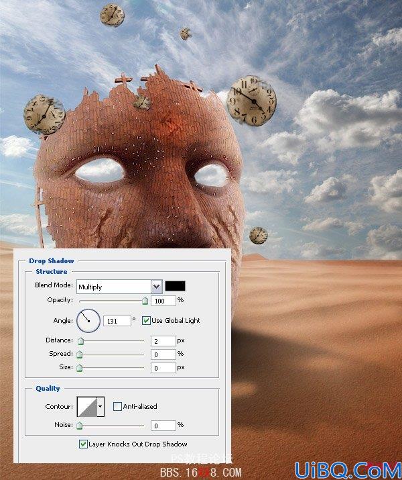402x480 pixels.
Task: Click the Spread percent input field
Action: coord(163,354)
